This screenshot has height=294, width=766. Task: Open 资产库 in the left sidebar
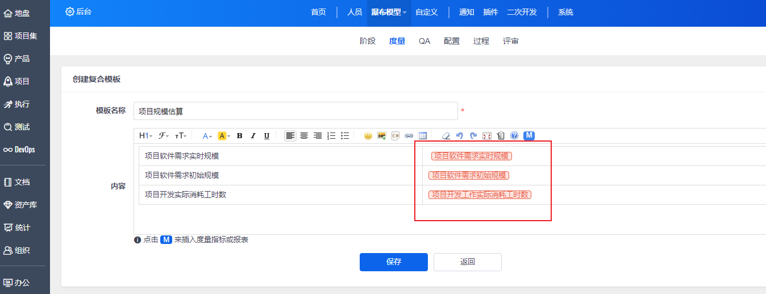click(x=20, y=205)
